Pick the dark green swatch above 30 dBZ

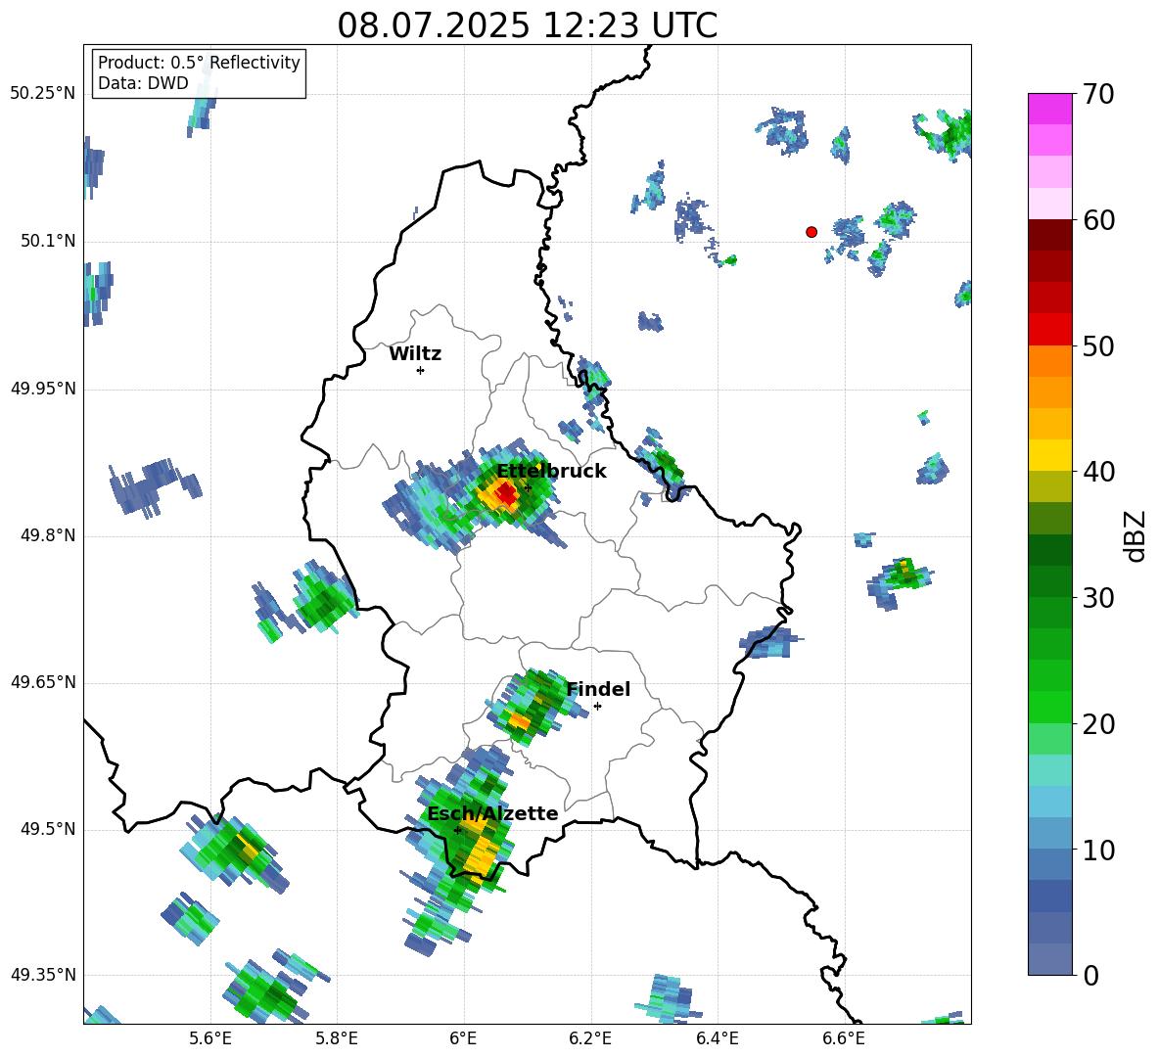pyautogui.click(x=1049, y=550)
